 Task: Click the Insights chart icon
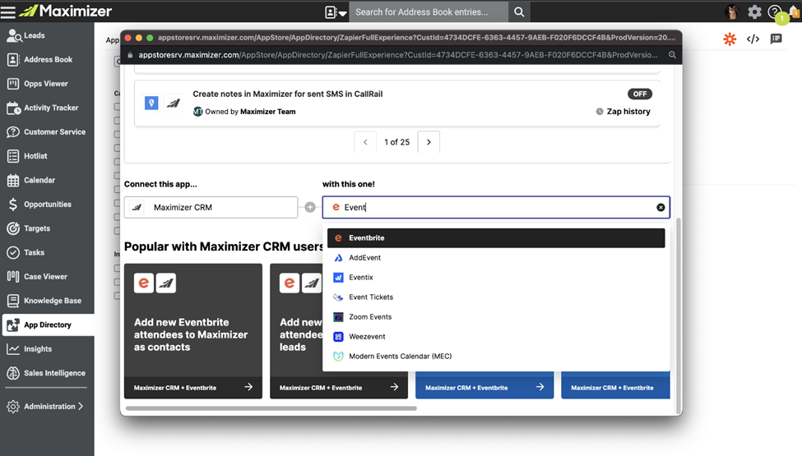pyautogui.click(x=13, y=348)
